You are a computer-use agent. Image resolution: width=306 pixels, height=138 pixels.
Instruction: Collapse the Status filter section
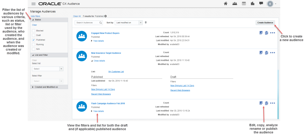click(49, 20)
